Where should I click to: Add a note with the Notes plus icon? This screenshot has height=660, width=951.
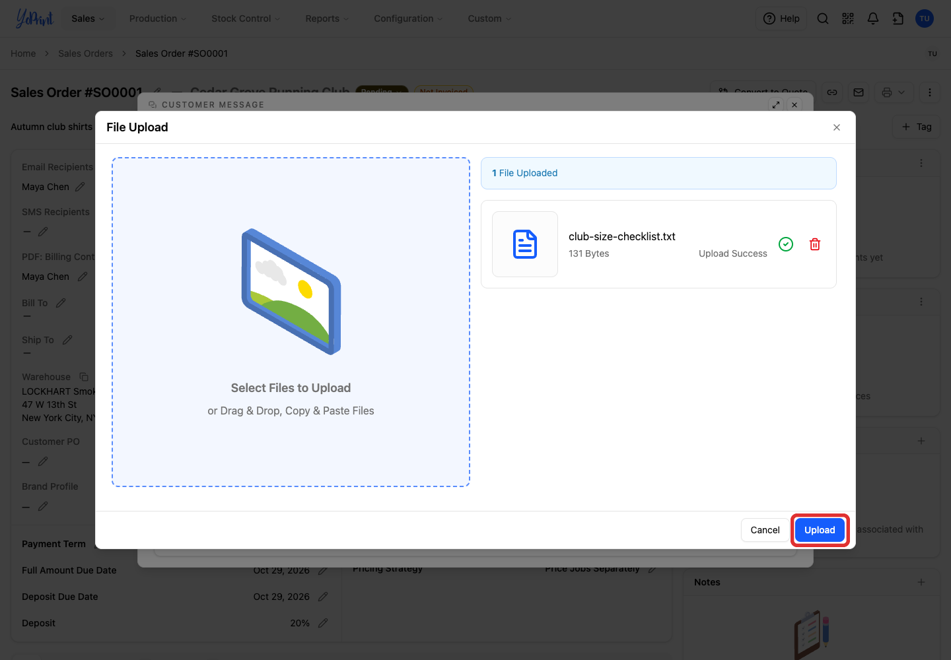pyautogui.click(x=921, y=582)
